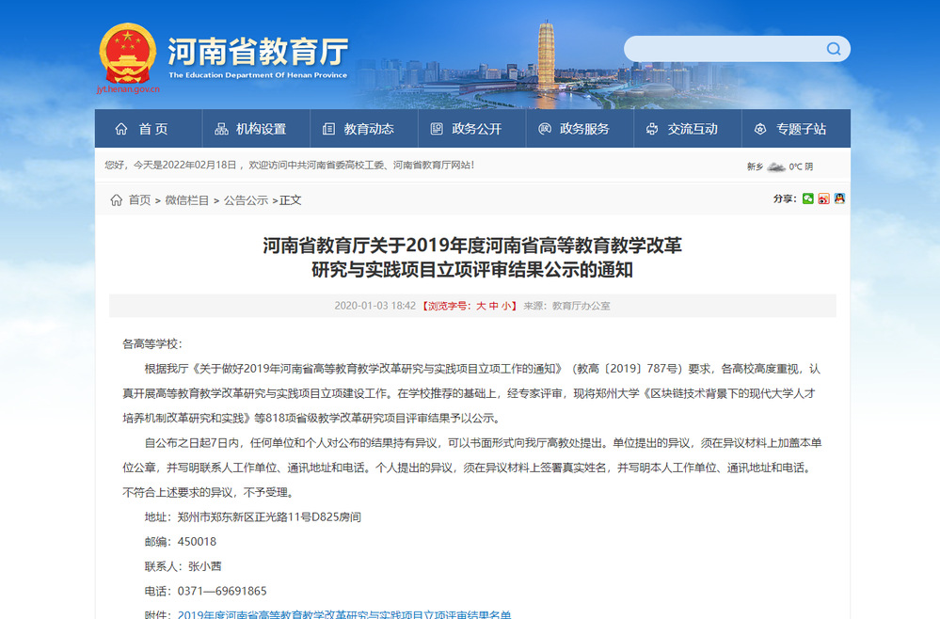Share the article via WeChat icon

coord(808,198)
